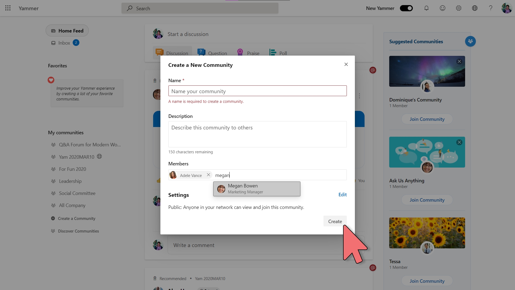Open the Inbox
This screenshot has width=515, height=290.
click(64, 43)
